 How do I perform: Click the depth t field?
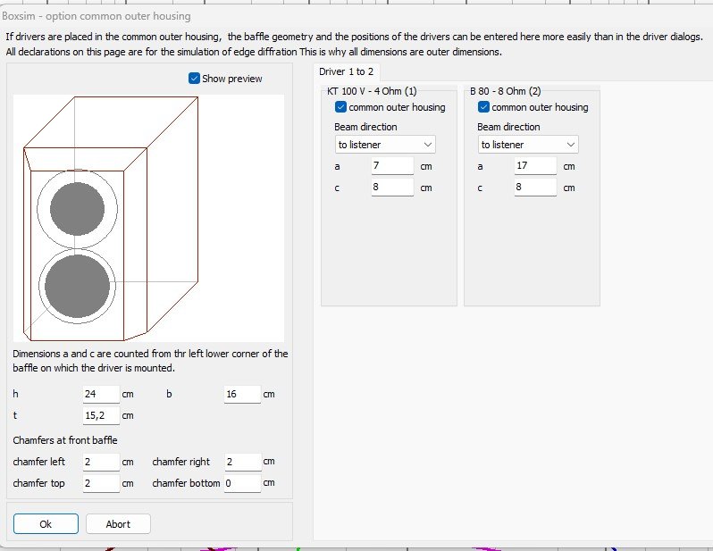101,415
